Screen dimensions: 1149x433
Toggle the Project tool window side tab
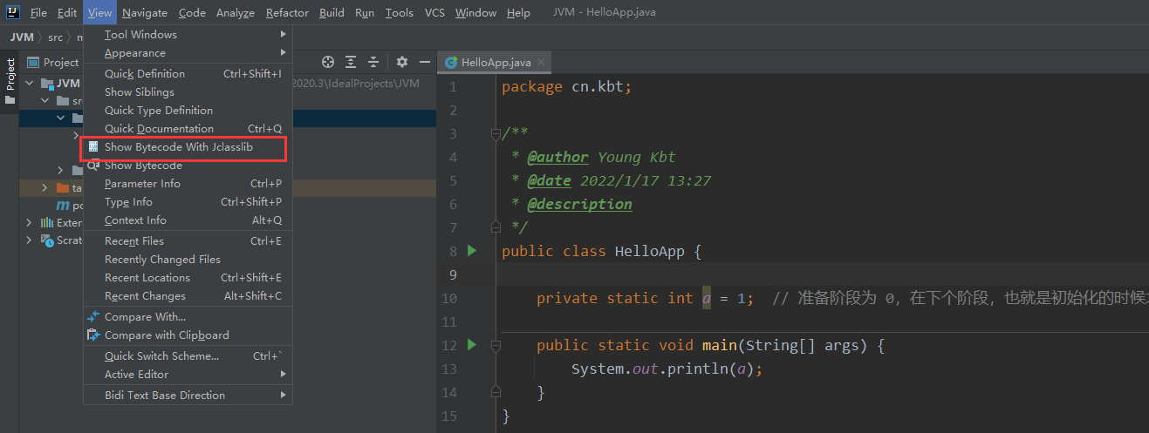click(10, 83)
